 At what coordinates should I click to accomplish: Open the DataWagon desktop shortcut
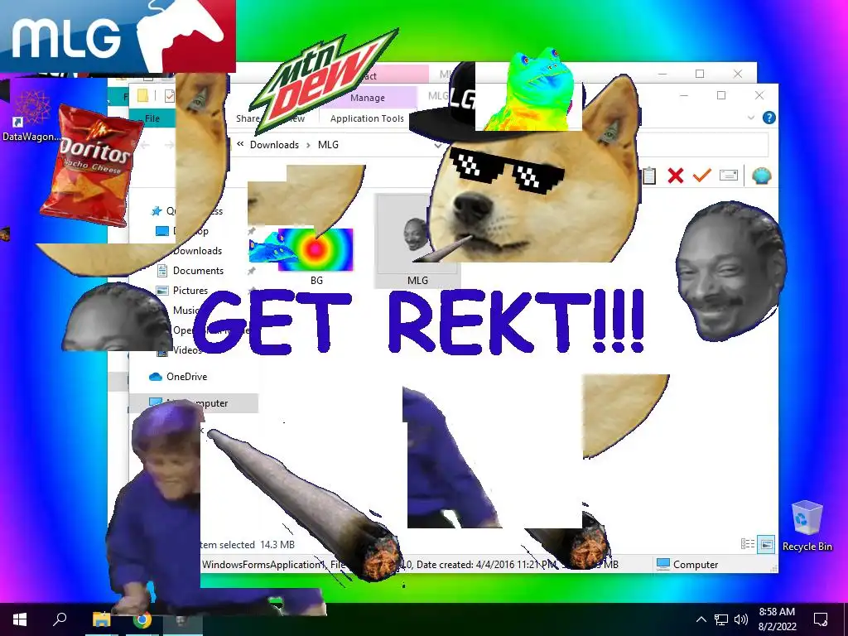31,116
